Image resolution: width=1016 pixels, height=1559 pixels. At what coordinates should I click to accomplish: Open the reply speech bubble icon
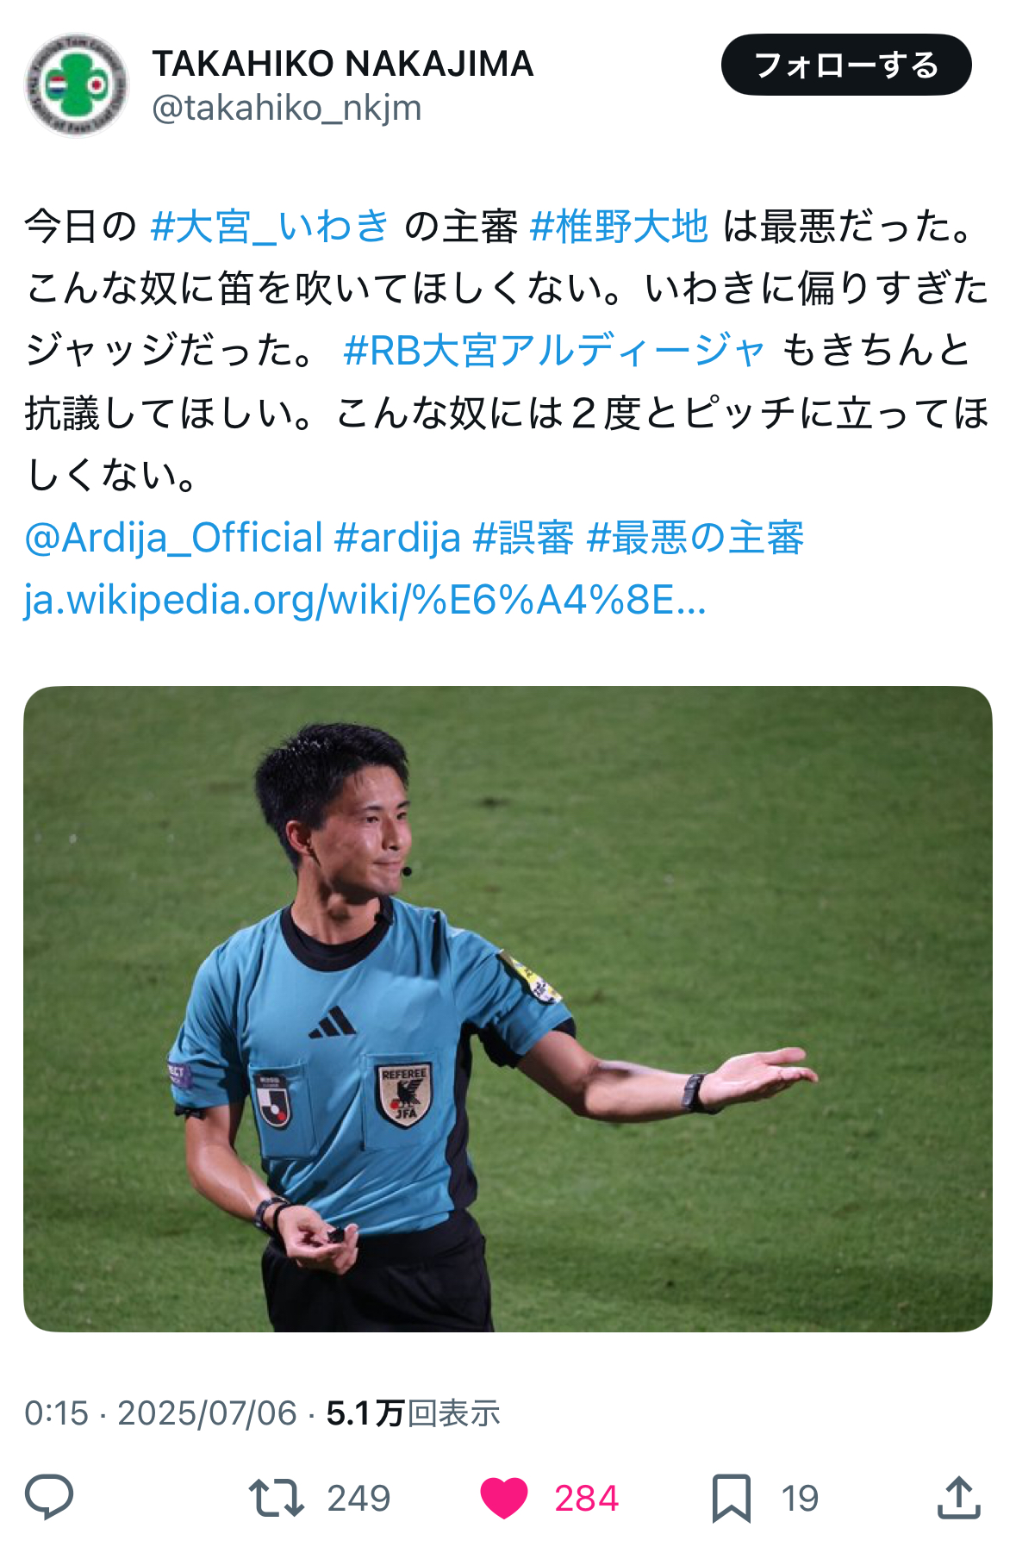pyautogui.click(x=49, y=1497)
